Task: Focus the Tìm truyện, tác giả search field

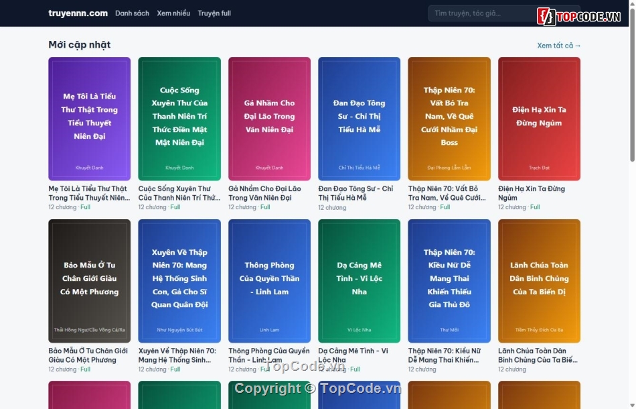Action: (504, 13)
